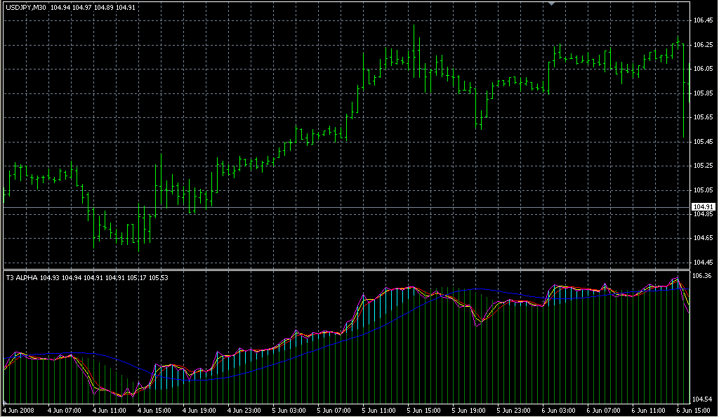Click the 104.45 level on price axis
This screenshot has height=417, width=719.
703,263
